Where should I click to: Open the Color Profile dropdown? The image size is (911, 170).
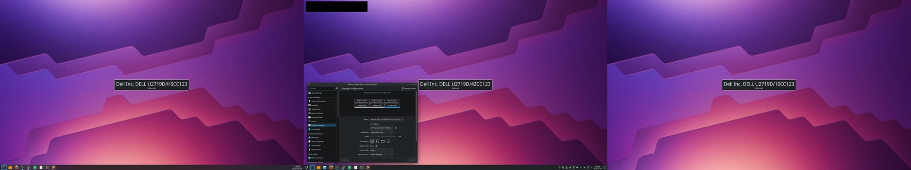coord(381,150)
